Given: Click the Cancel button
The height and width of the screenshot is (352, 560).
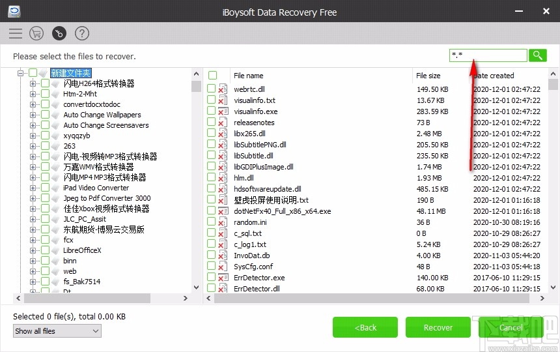Looking at the screenshot, I should tap(511, 327).
